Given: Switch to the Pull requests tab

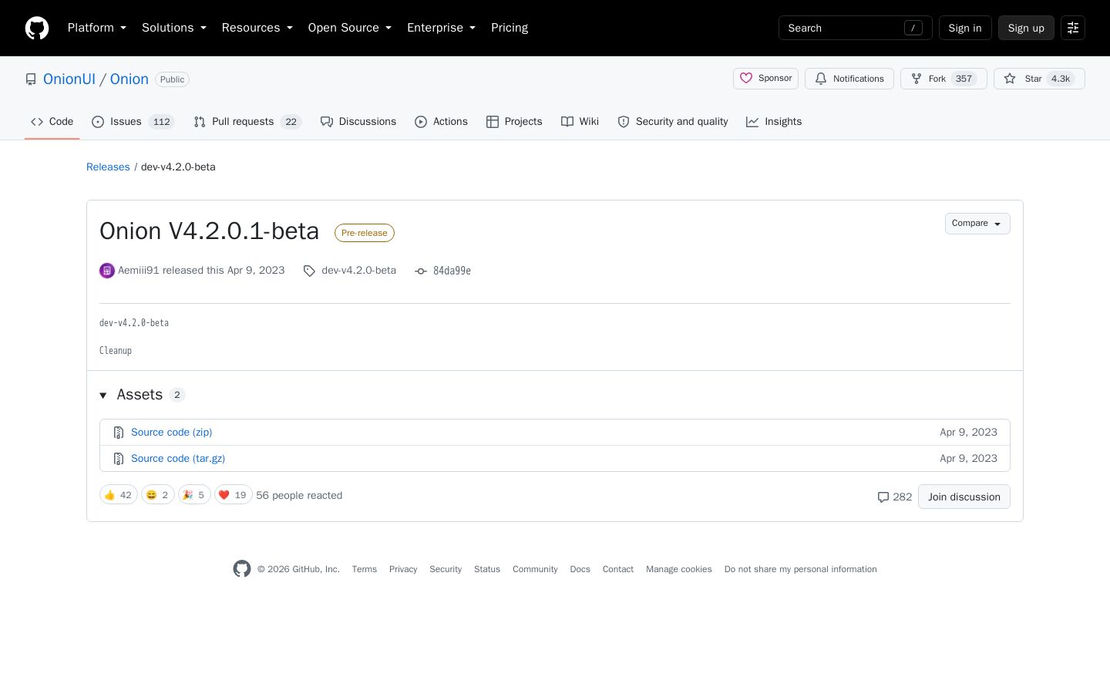Looking at the screenshot, I should [x=247, y=122].
